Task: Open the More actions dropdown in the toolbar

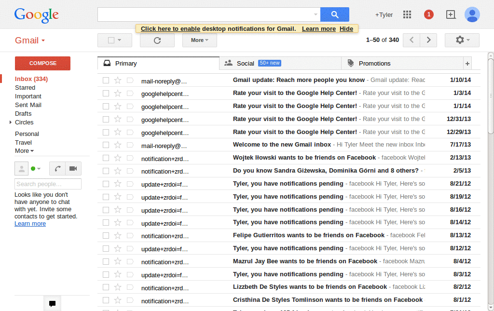Action: 199,40
